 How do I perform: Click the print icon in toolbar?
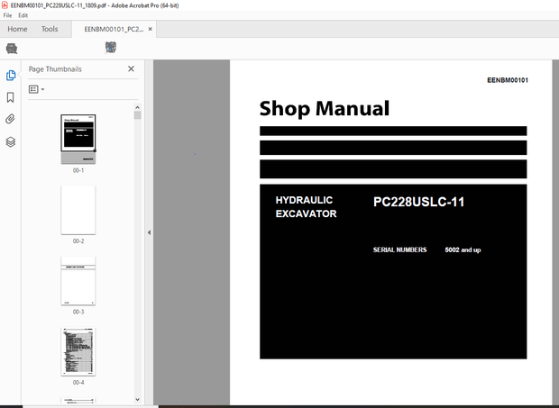pos(12,49)
